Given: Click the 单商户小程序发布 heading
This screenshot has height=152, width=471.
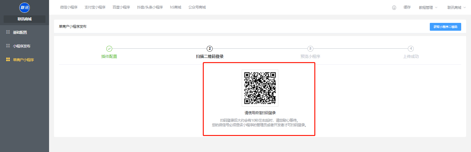Looking at the screenshot, I should (73, 26).
